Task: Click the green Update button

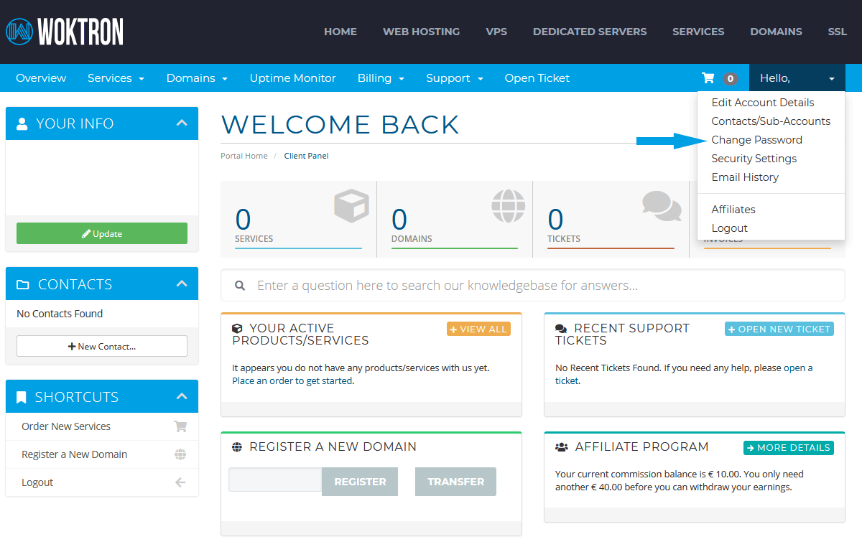Action: pyautogui.click(x=102, y=233)
